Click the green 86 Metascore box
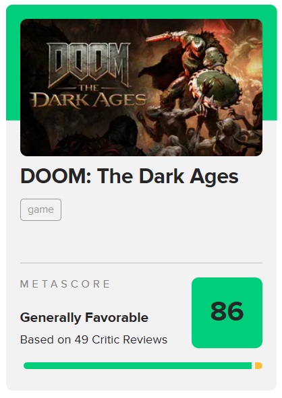Image resolution: width=282 pixels, height=398 pixels. tap(227, 312)
